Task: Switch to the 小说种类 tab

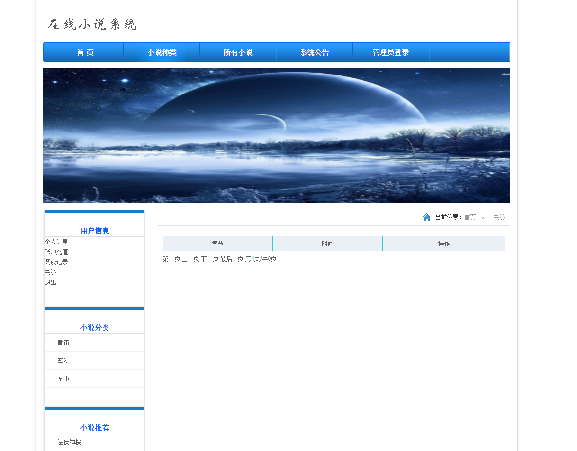Action: tap(162, 52)
